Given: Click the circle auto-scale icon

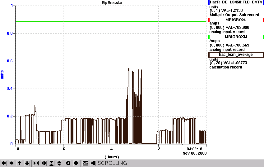Looking at the screenshot, I should tap(68, 163).
